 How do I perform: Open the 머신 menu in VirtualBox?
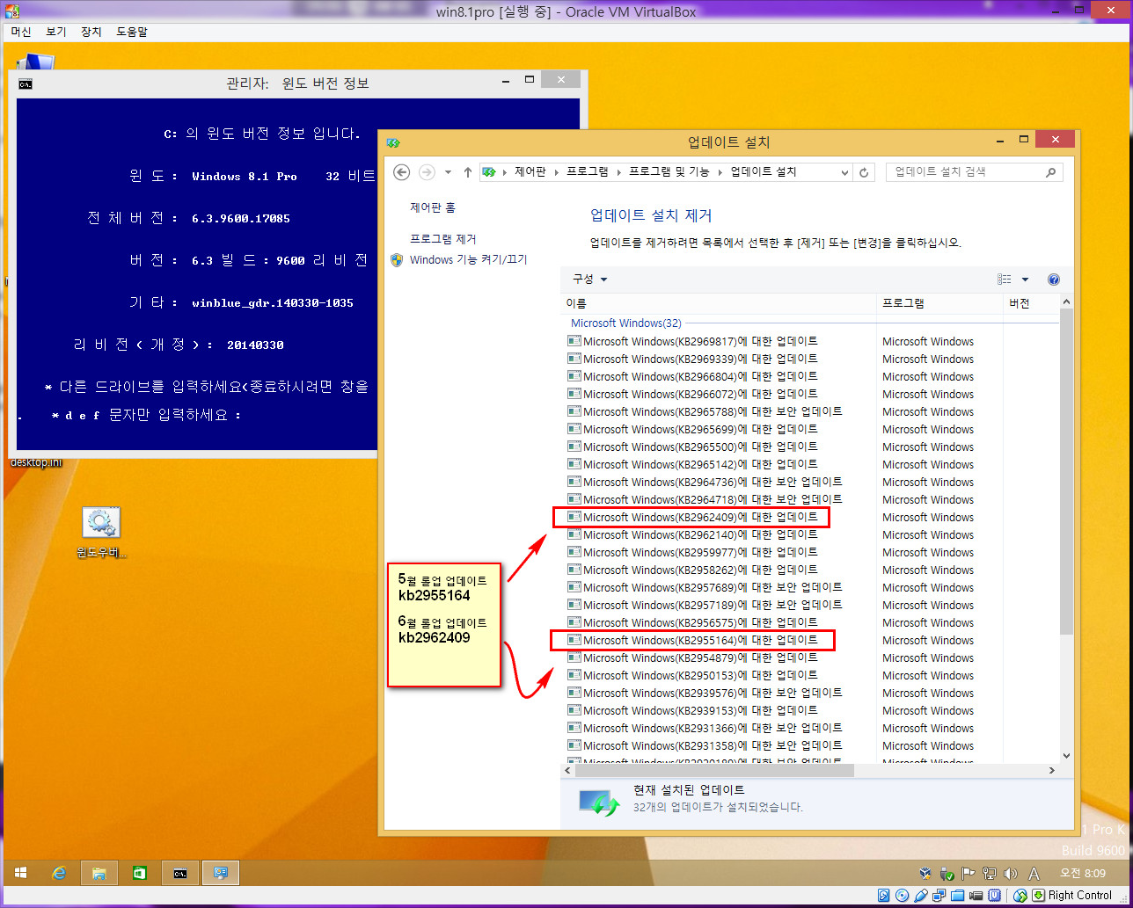[x=21, y=32]
